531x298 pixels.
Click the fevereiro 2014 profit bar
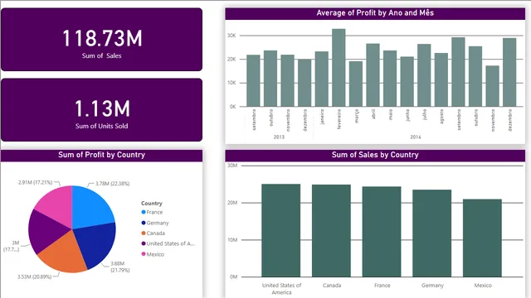coord(339,68)
